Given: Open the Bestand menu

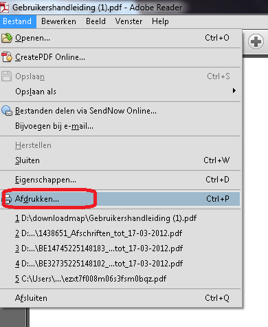Looking at the screenshot, I should tap(18, 21).
